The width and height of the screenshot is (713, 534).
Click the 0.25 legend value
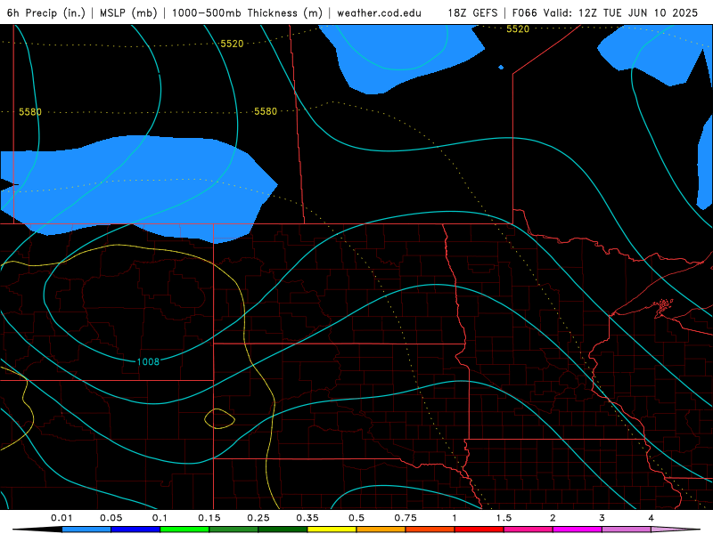[x=258, y=518]
